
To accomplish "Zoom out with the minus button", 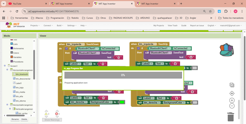I will 232,106.
